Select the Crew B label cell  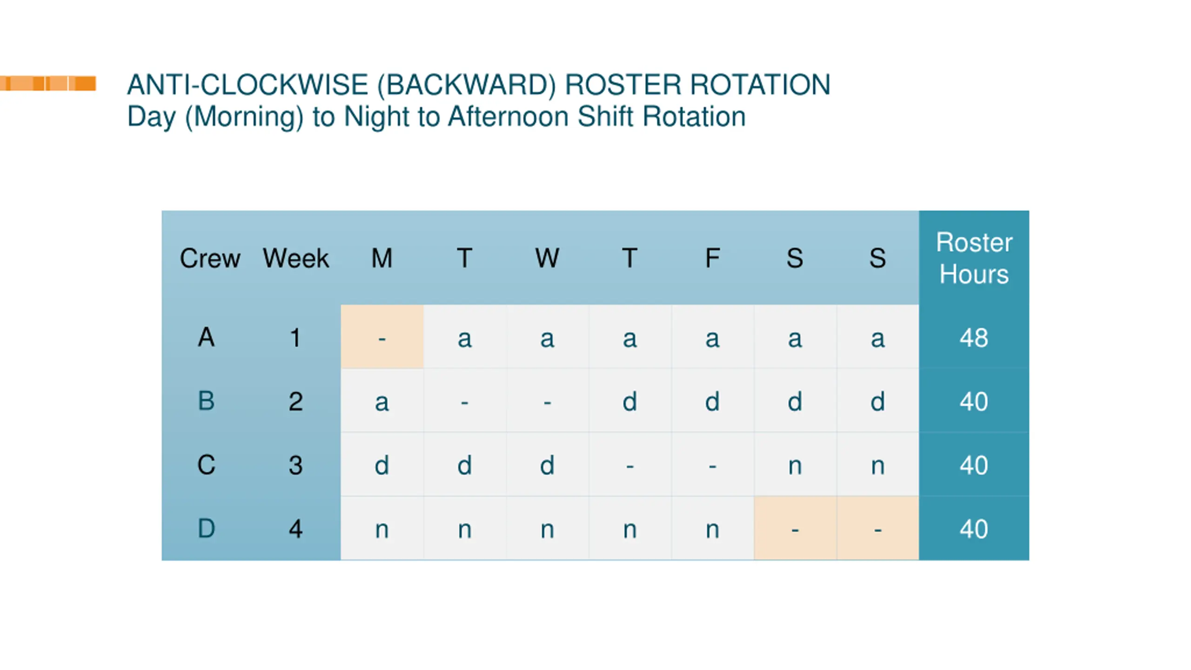click(x=207, y=401)
